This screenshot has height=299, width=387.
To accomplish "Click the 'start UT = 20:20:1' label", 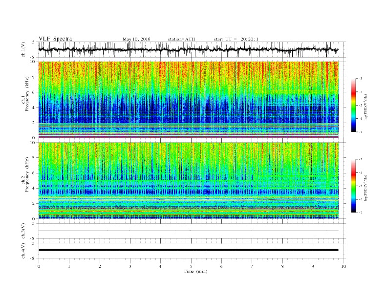I will (236, 39).
